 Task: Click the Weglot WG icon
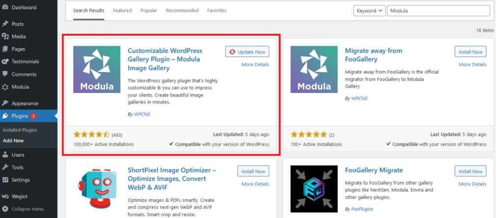coord(5,196)
